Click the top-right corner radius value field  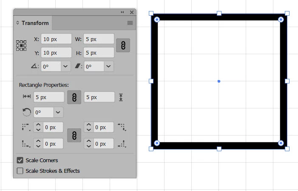point(104,127)
